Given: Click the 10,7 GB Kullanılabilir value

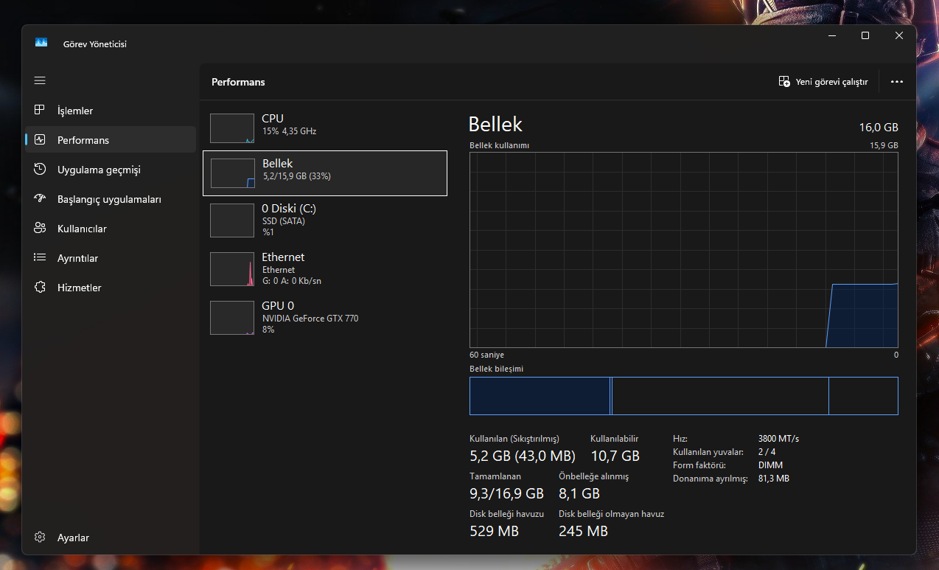Looking at the screenshot, I should pyautogui.click(x=615, y=456).
